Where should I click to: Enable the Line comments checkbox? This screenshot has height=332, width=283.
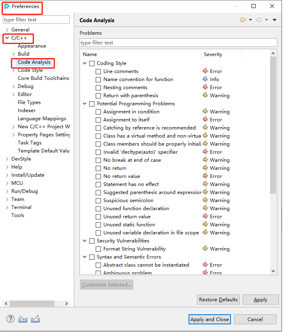click(x=98, y=71)
